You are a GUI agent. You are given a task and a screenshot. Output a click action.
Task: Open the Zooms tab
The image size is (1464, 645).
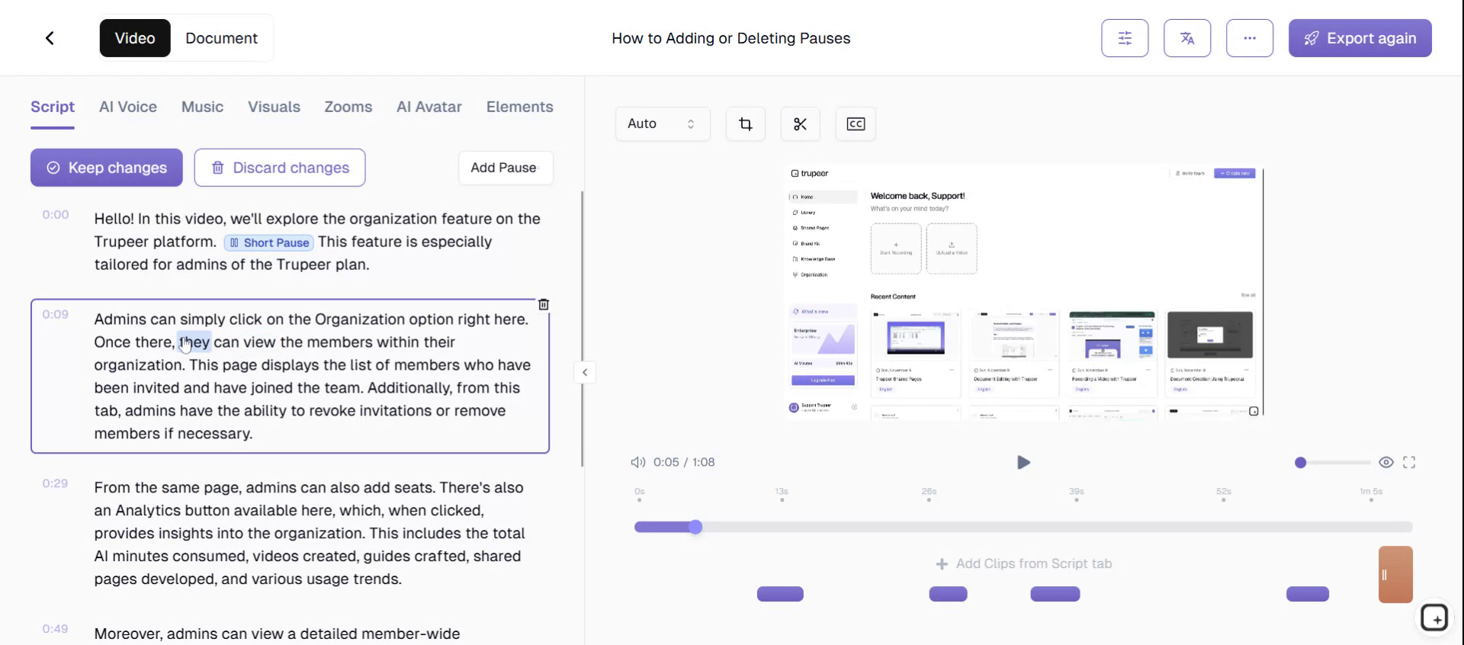click(x=348, y=107)
